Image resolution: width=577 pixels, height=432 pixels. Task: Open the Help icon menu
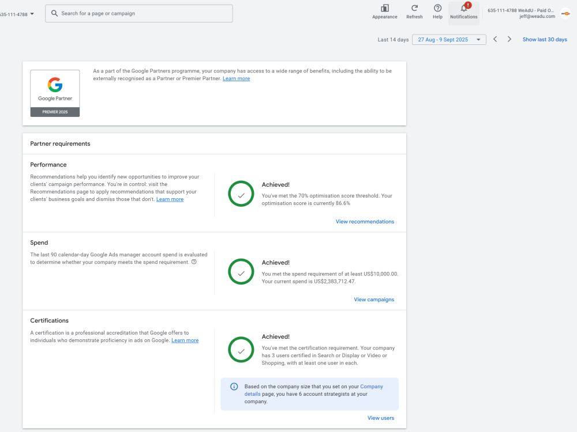point(437,8)
